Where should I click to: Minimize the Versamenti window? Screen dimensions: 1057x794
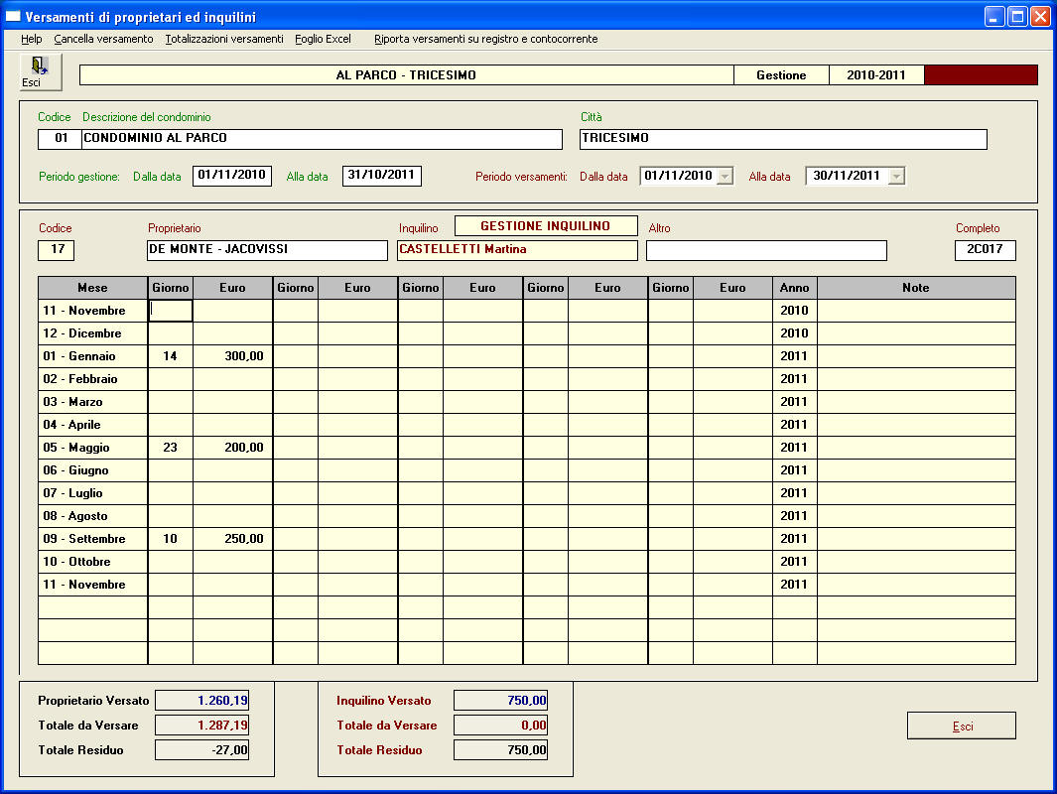[994, 16]
